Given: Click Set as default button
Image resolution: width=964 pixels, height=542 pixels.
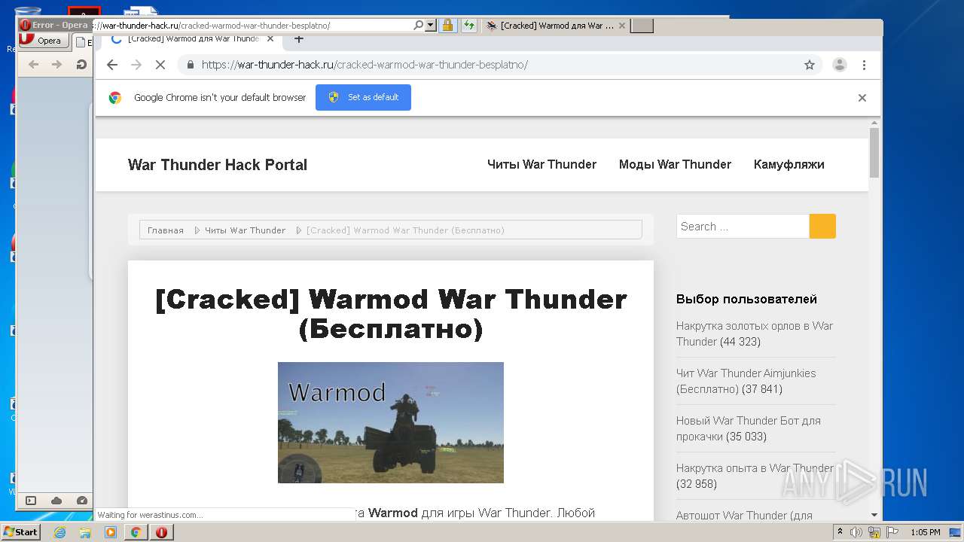Looking at the screenshot, I should pos(363,97).
